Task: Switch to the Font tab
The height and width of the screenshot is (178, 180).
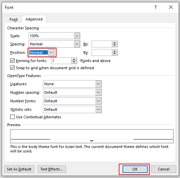Action: pos(14,19)
